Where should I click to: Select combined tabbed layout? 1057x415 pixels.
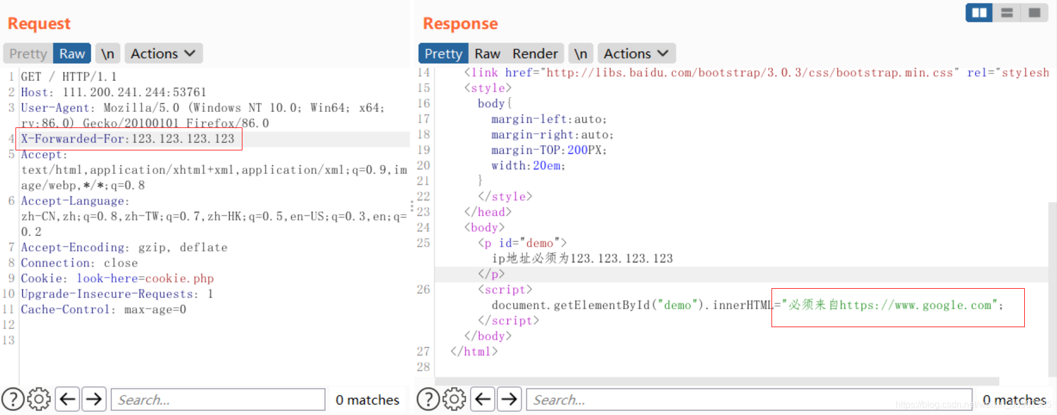(1035, 13)
